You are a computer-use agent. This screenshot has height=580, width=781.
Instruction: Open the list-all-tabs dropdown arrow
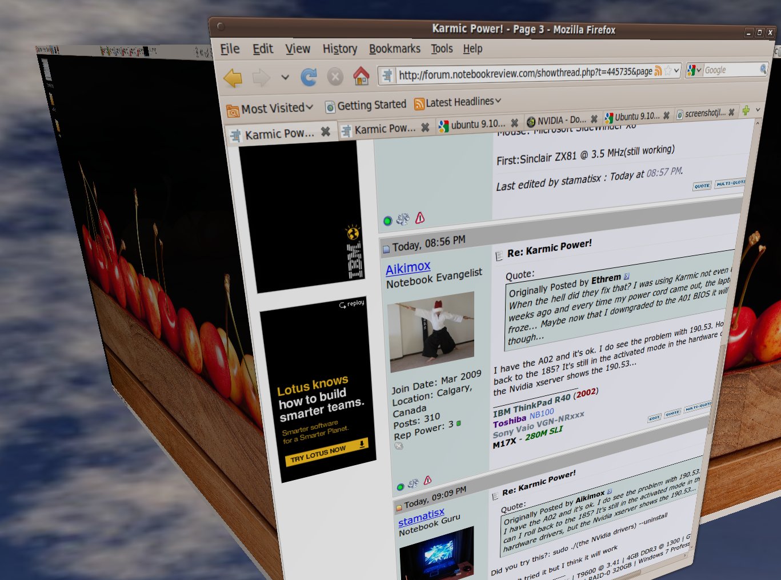click(x=758, y=110)
